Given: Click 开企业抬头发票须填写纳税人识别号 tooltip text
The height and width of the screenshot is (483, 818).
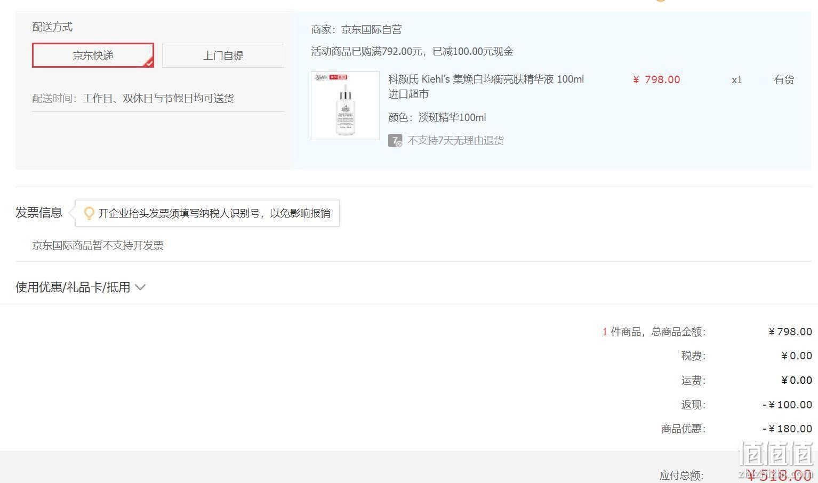Looking at the screenshot, I should (x=214, y=213).
